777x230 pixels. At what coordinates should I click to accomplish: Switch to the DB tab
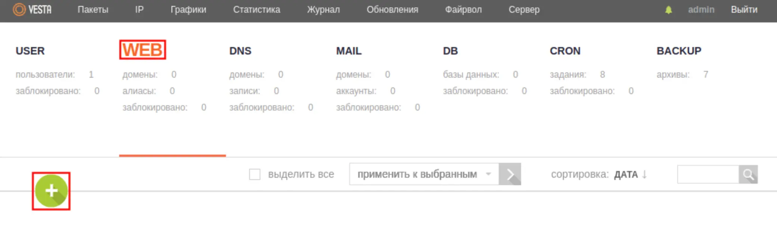pos(451,51)
